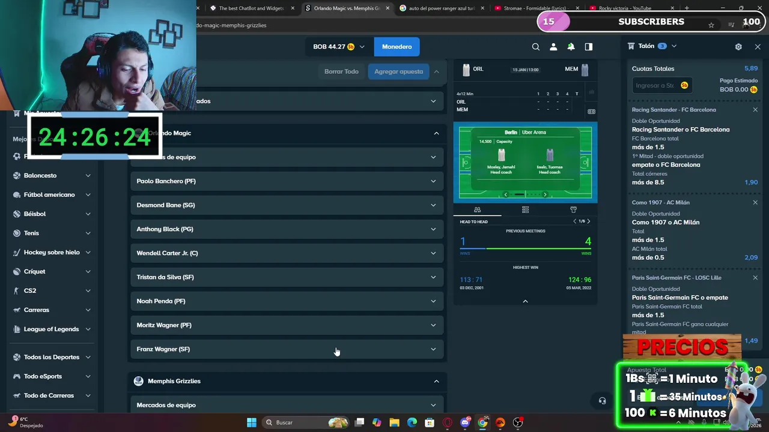Screen dimensions: 769x432
Task: Remove Como 1907 - AC Milán bet
Action: pyautogui.click(x=755, y=203)
